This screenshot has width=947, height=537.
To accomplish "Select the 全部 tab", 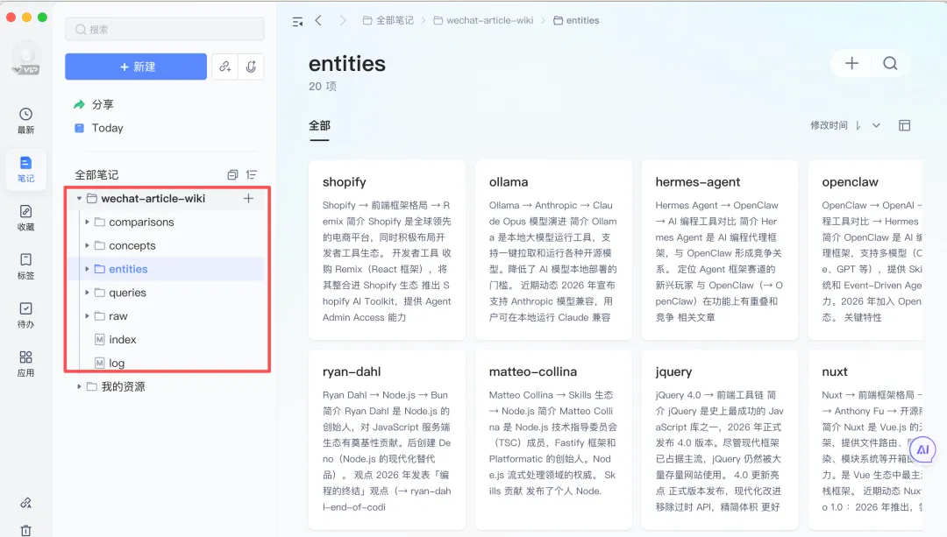I will click(319, 125).
